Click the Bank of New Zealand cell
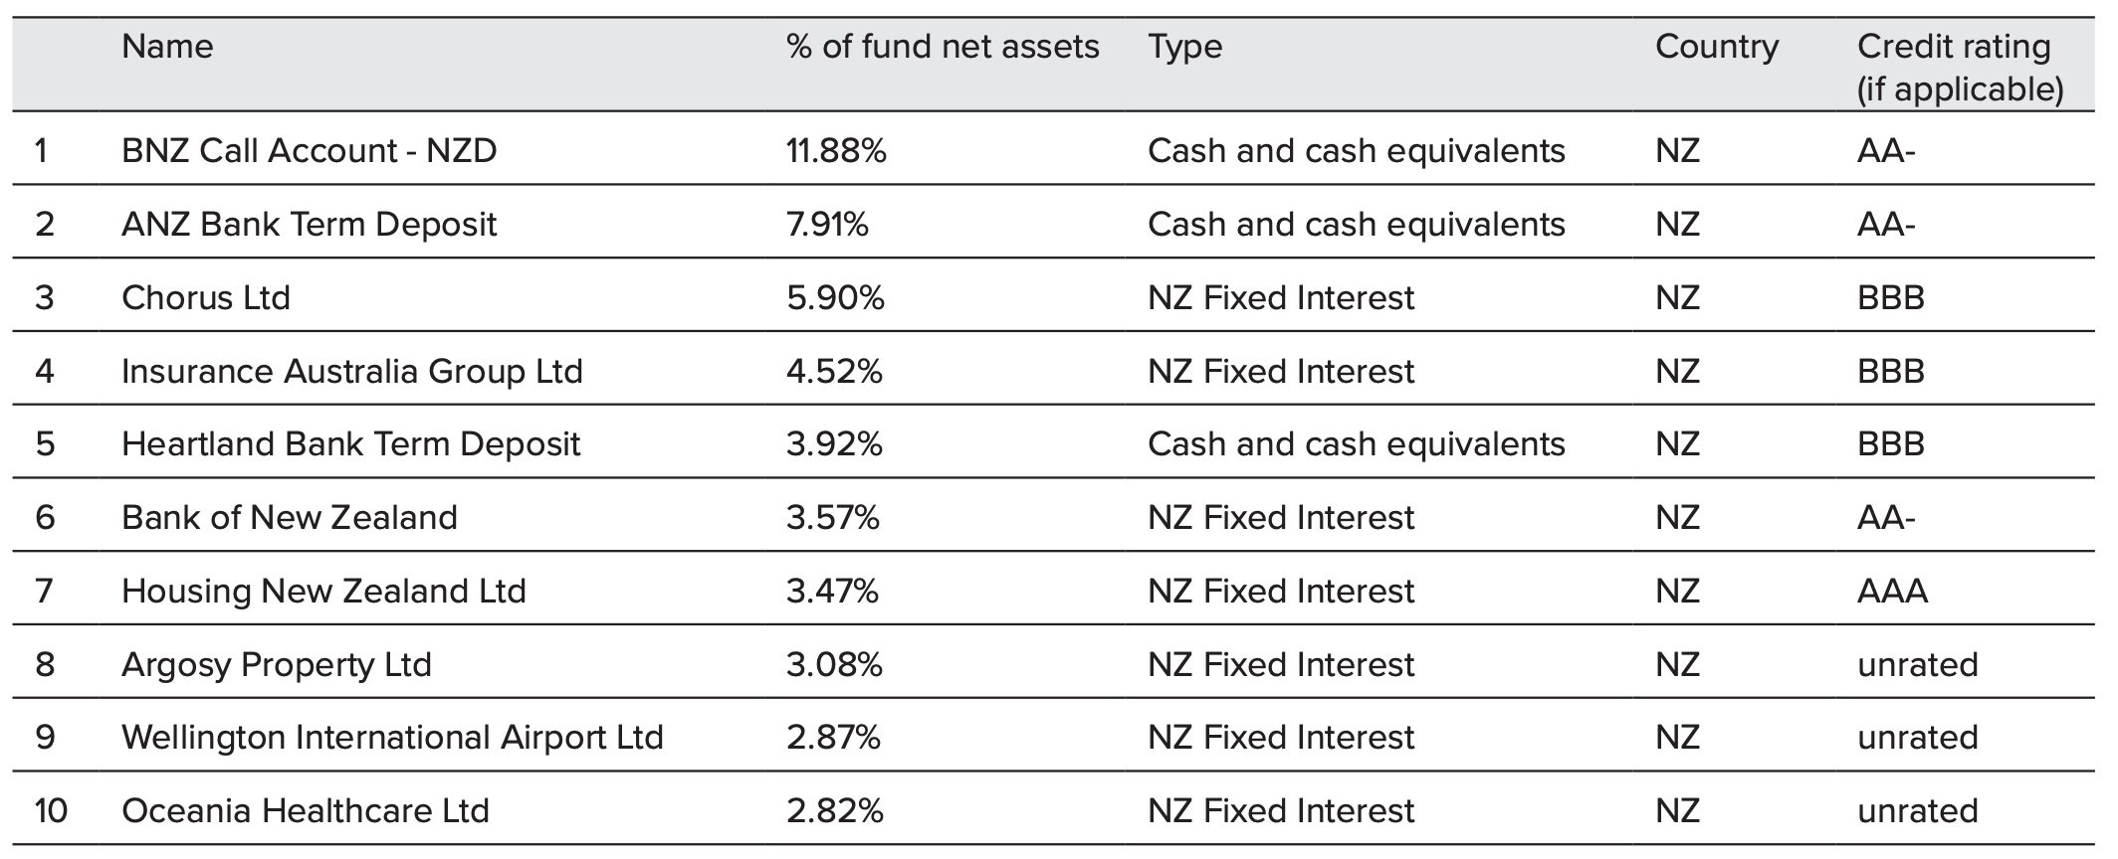Image resolution: width=2118 pixels, height=859 pixels. 289,517
